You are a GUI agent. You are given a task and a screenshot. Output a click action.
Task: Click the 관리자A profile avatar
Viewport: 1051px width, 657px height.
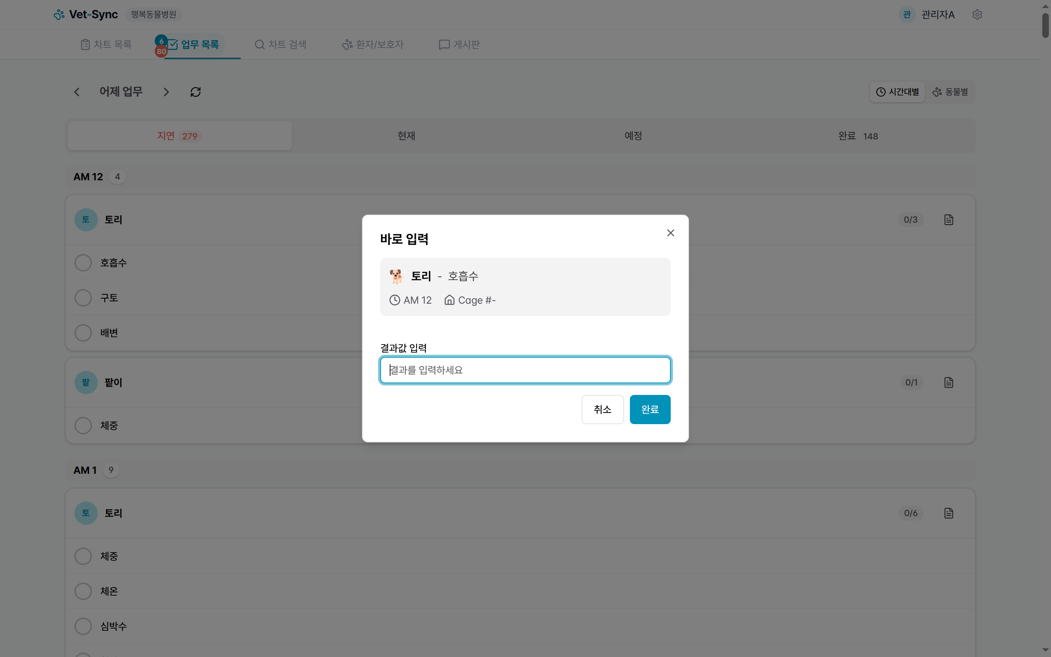pos(906,14)
